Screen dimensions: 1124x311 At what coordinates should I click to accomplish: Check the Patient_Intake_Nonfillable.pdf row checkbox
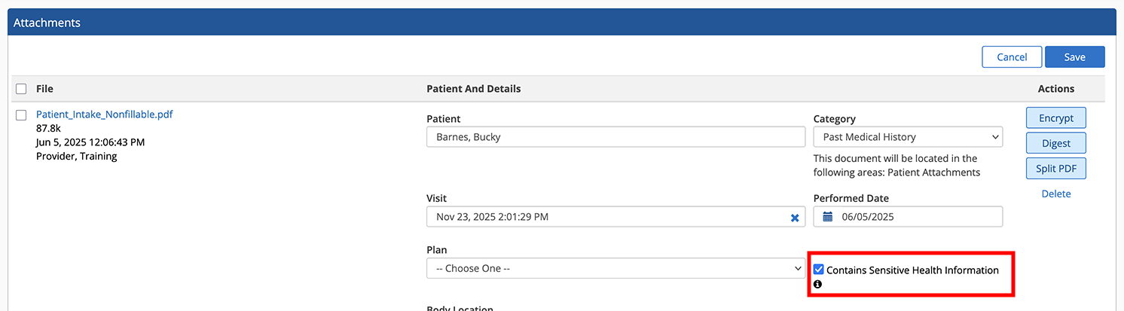coord(21,115)
